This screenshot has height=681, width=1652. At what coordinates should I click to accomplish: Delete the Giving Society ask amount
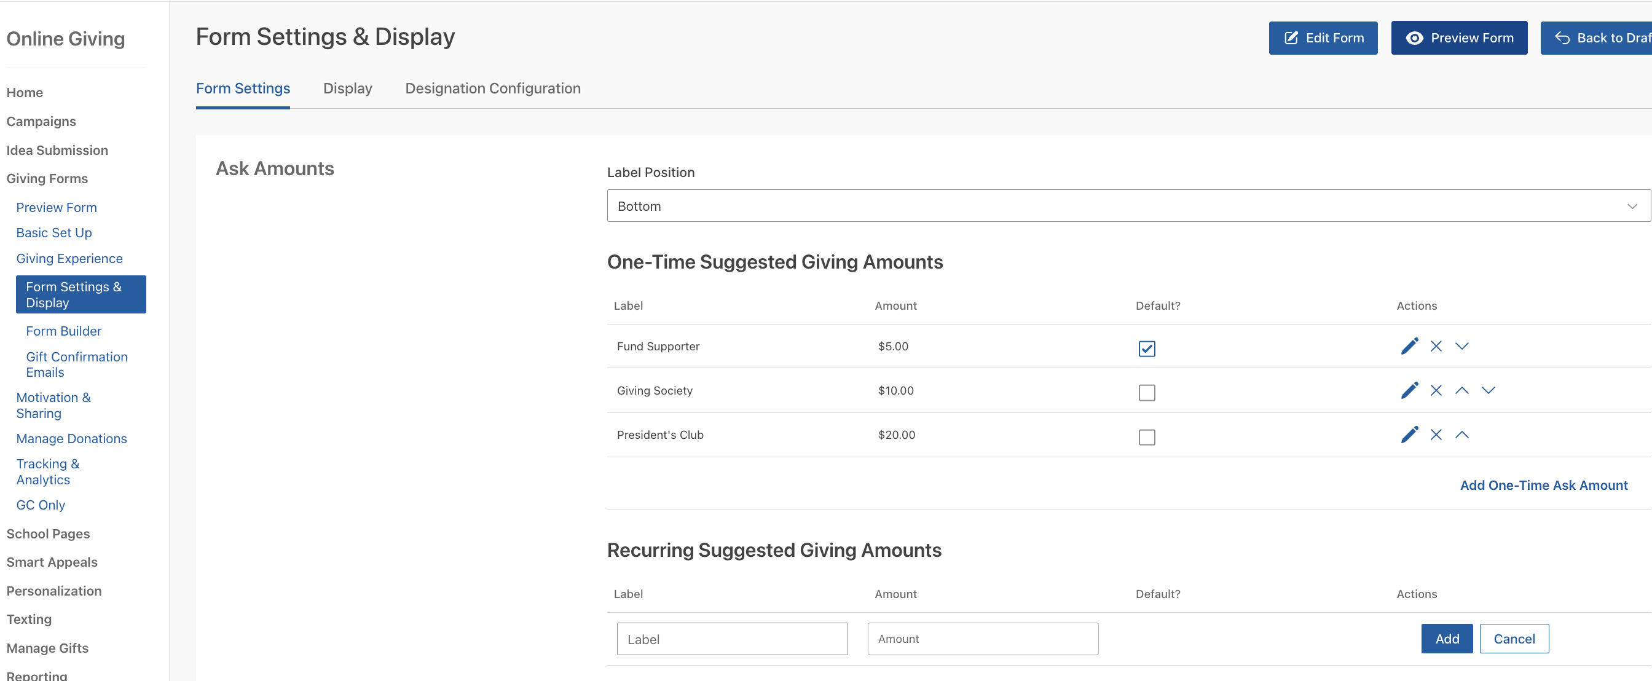click(x=1436, y=390)
